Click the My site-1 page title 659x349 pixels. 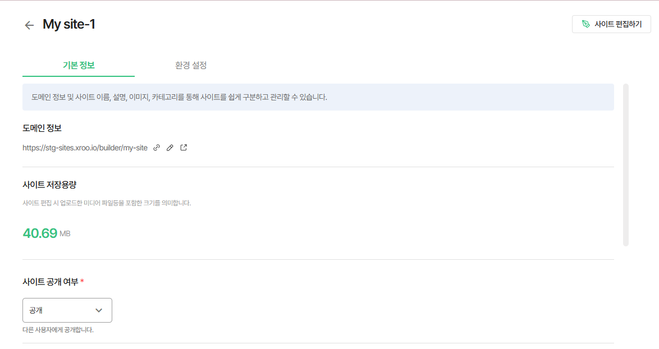[69, 24]
